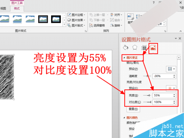Click size spinner in ribbon

pyautogui.click(x=164, y=24)
